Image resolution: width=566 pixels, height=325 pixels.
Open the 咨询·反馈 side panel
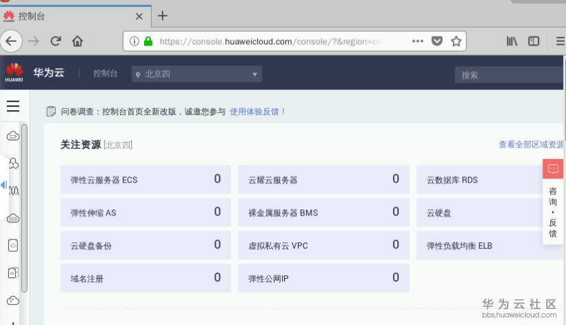pos(553,212)
